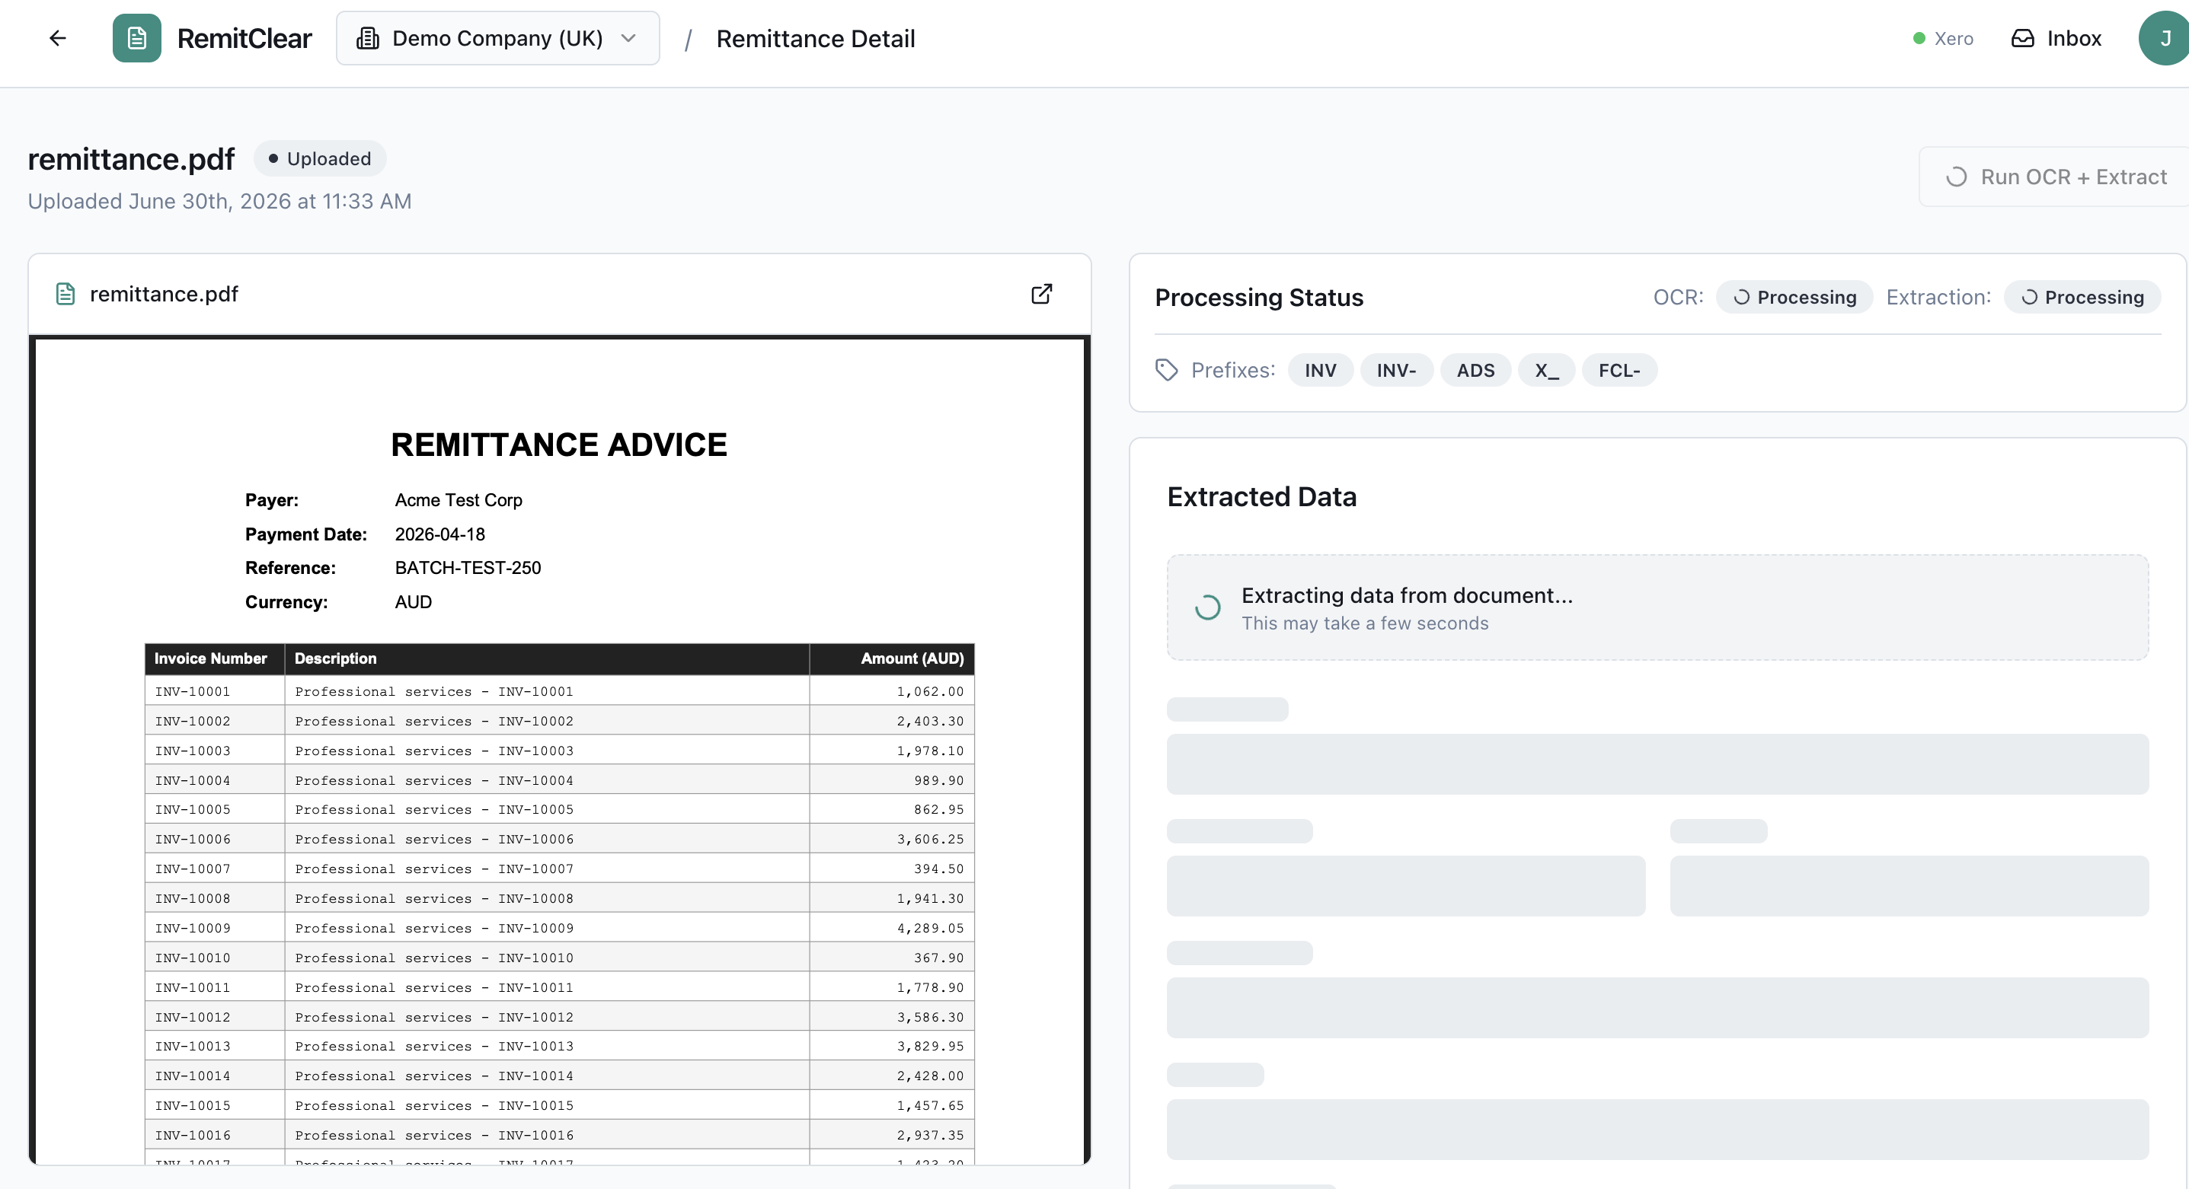2189x1189 pixels.
Task: Select the X_ prefix chip
Action: tap(1547, 370)
